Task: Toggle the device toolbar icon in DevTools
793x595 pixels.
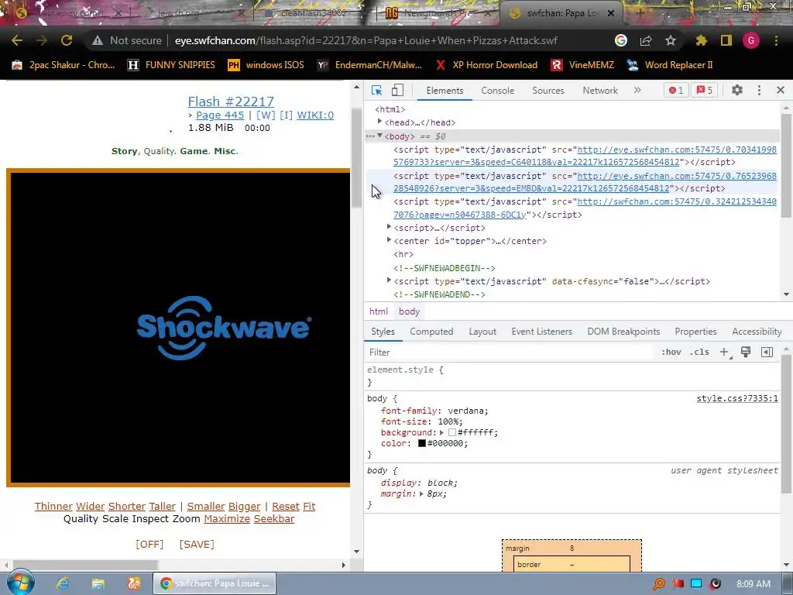Action: (397, 90)
